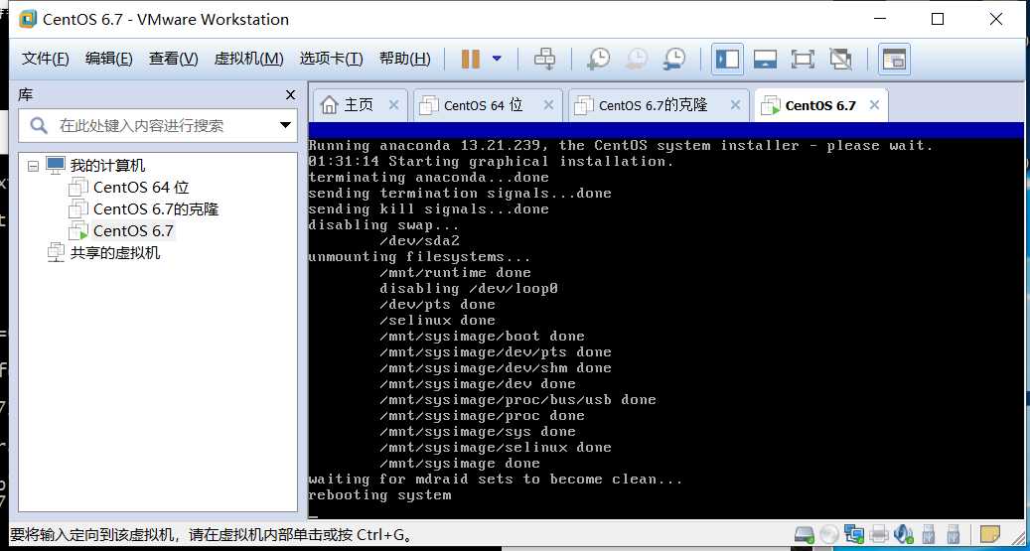Click the 'waiting for mdraid sets' console line
Screen dimensions: 1030x551
pos(496,480)
